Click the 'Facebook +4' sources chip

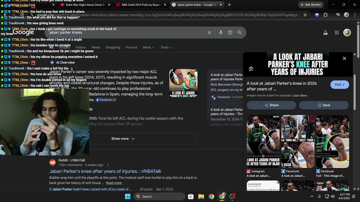pyautogui.click(x=106, y=100)
